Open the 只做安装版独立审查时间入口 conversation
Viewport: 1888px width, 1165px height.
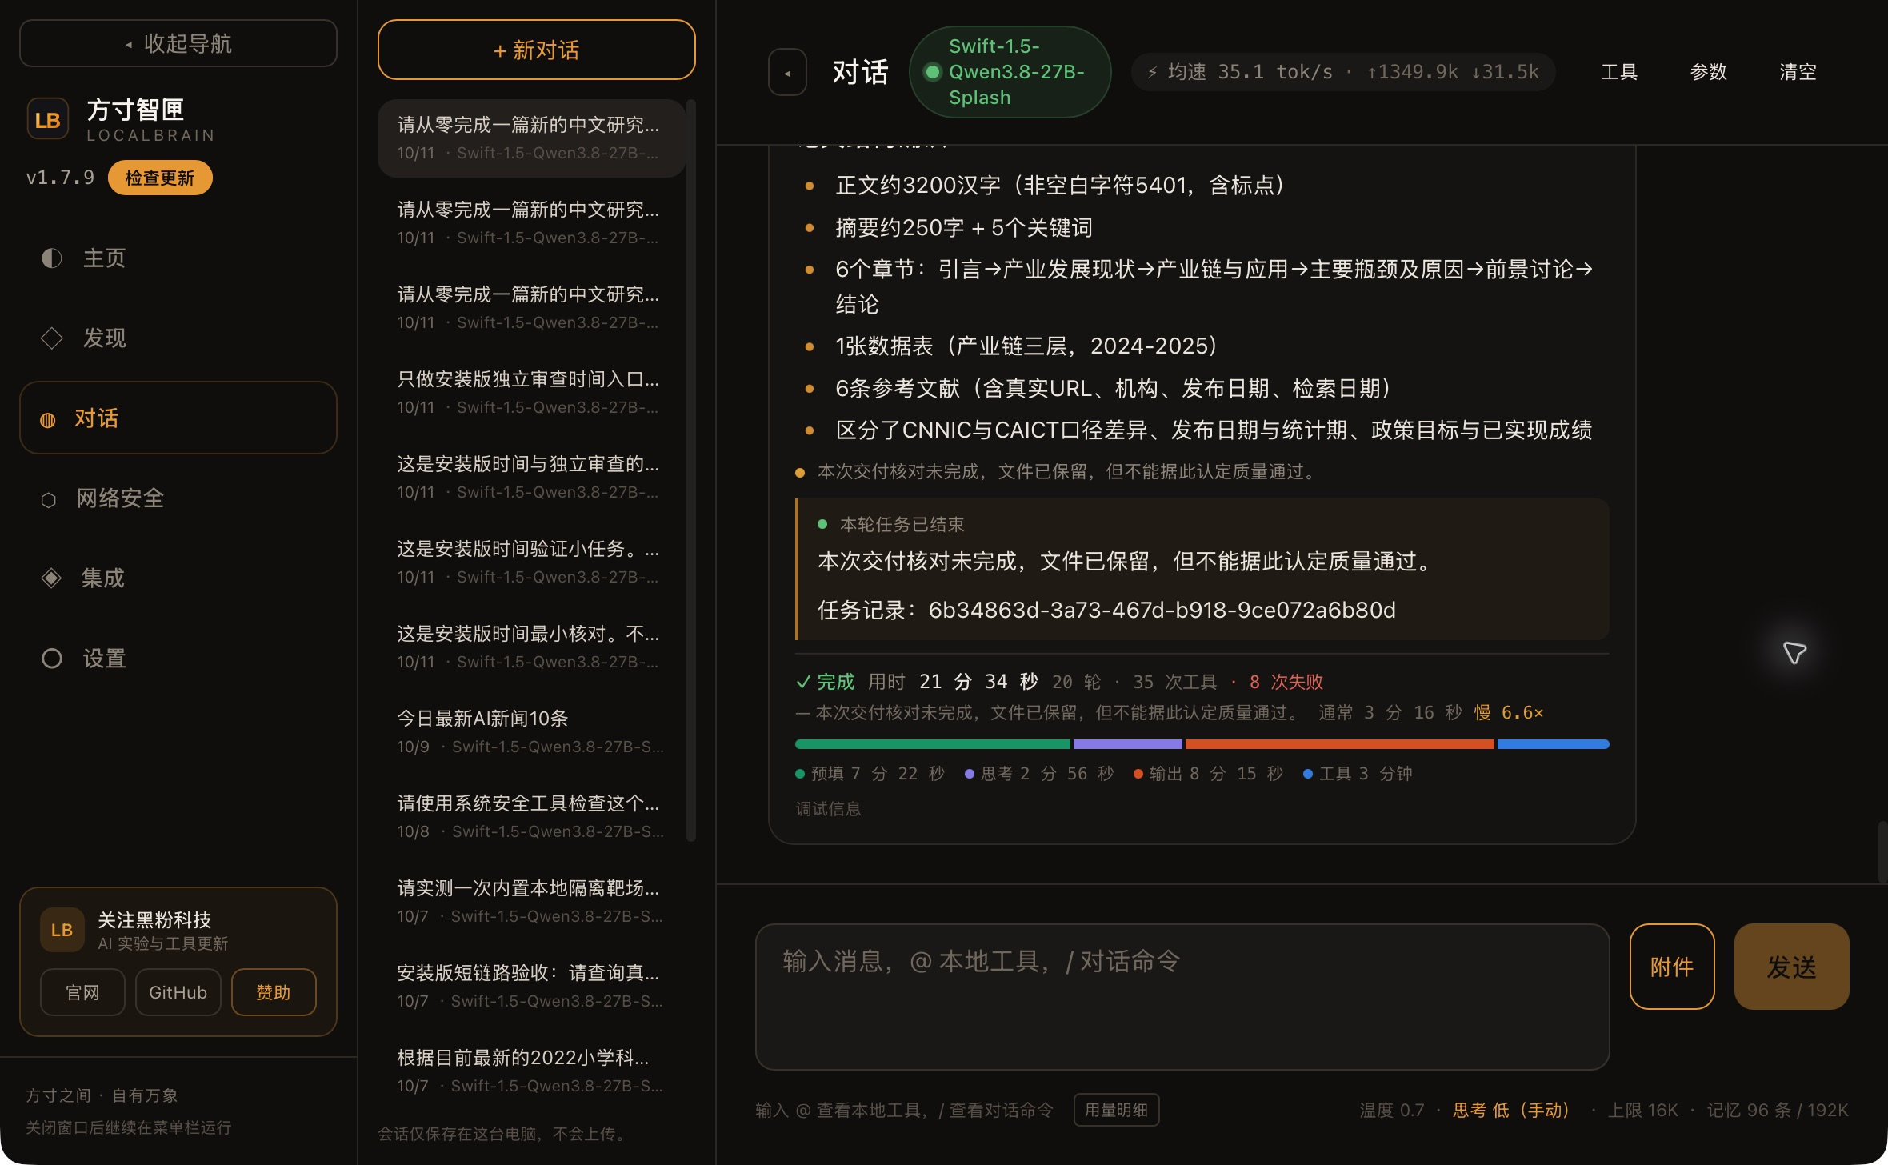531,392
